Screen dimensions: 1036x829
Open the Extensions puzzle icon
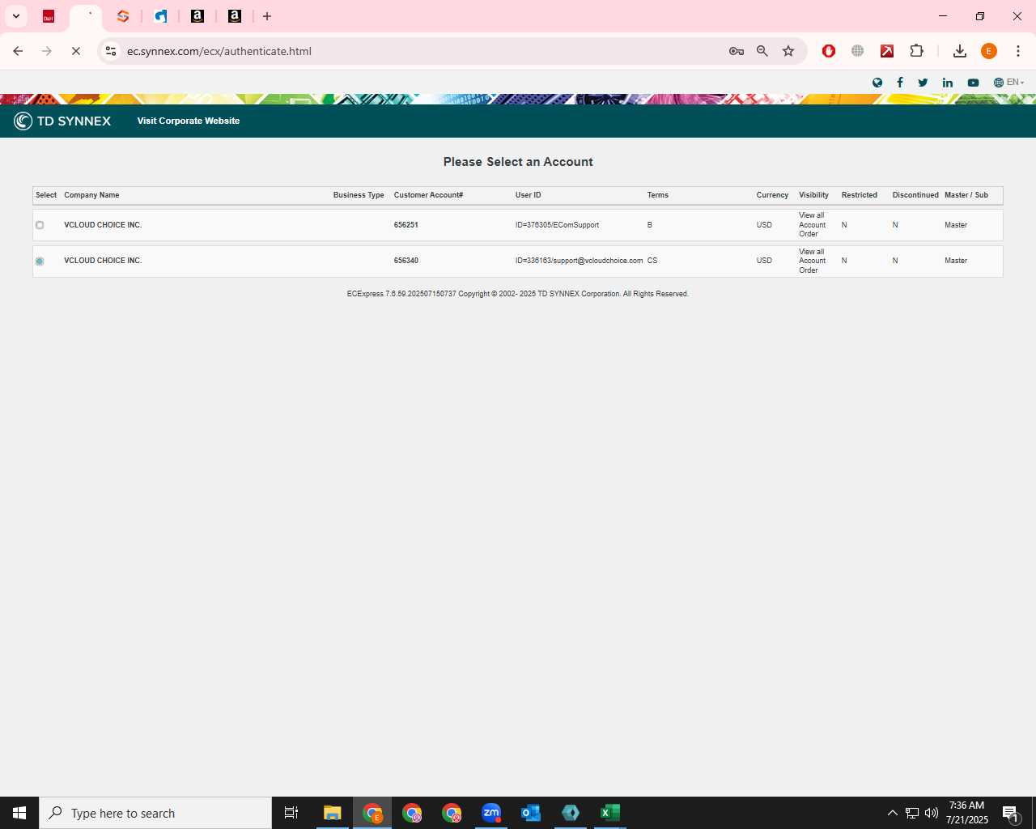point(916,51)
